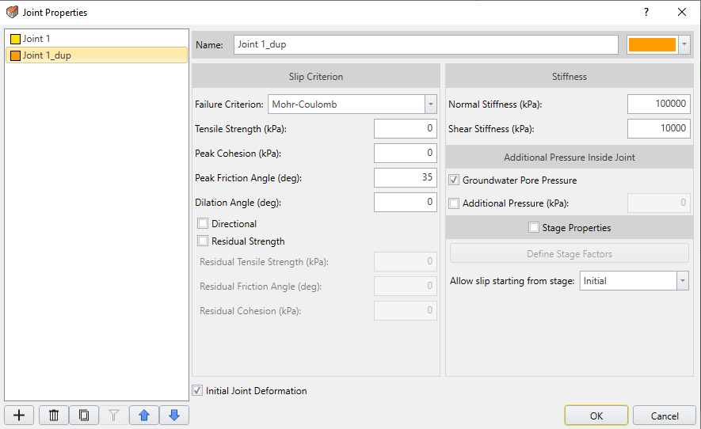This screenshot has width=701, height=429.
Task: Enable the Stage Properties checkbox
Action: tap(534, 227)
